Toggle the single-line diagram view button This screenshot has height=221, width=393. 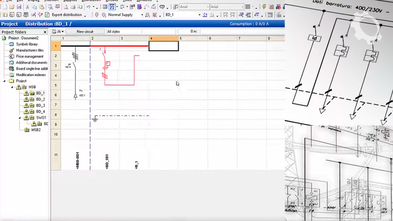coord(112,7)
